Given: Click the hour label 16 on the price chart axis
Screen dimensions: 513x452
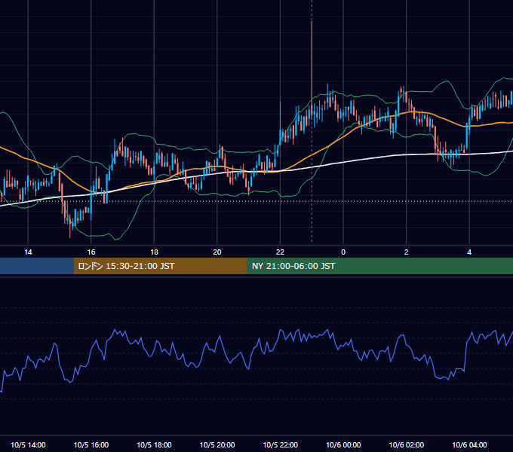Looking at the screenshot, I should 91,252.
